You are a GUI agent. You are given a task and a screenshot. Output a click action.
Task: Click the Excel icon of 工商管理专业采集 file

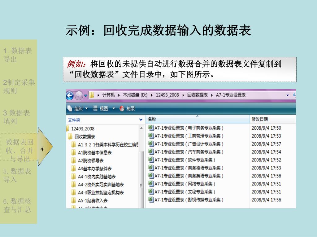point(151,136)
